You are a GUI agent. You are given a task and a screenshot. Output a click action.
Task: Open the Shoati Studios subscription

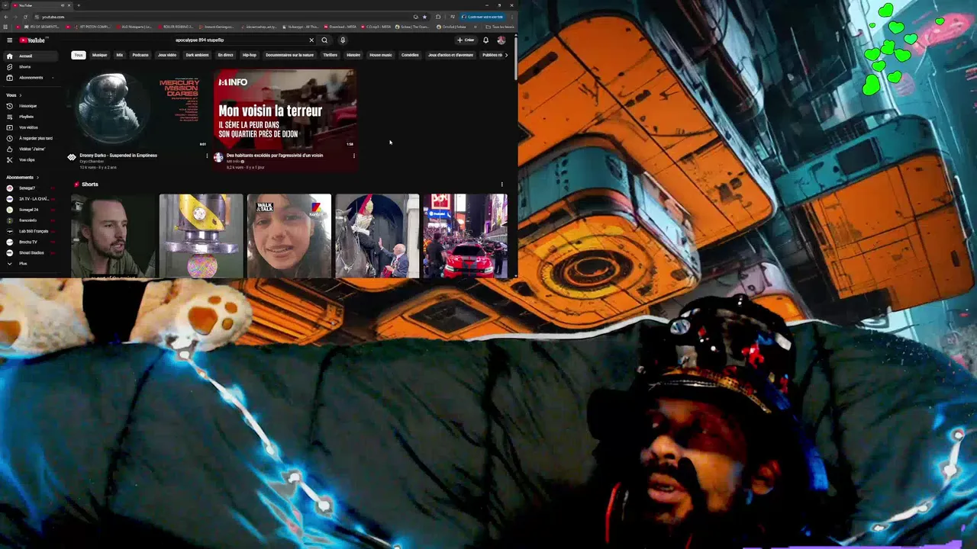[30, 252]
